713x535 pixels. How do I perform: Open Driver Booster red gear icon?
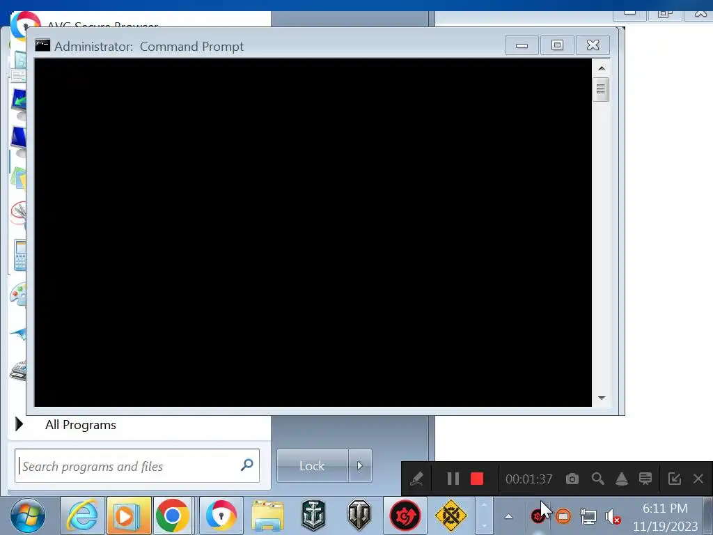405,515
